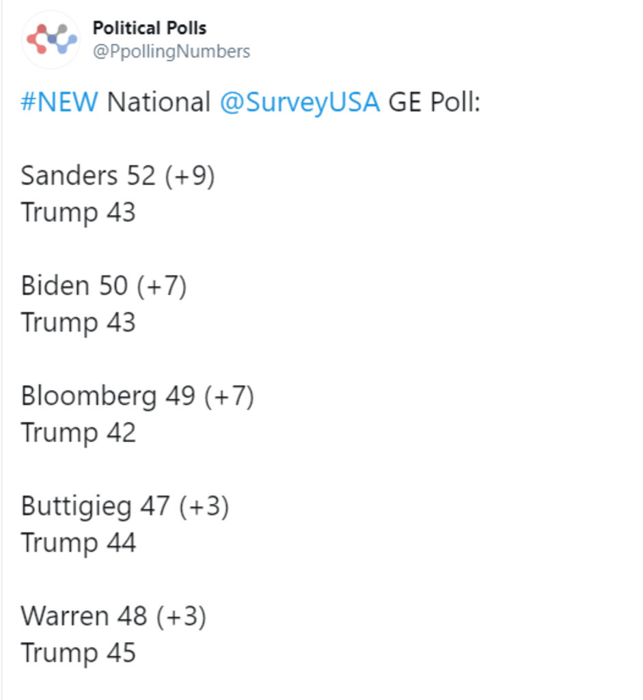Open the Political Polls display name
The width and height of the screenshot is (643, 700).
pos(149,29)
